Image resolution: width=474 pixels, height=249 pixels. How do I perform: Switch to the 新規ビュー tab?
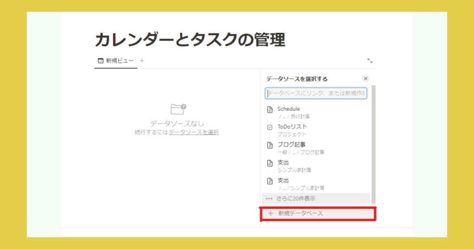pos(119,61)
